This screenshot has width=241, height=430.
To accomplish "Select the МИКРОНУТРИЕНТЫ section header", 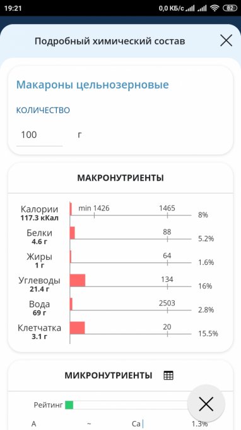I will click(x=109, y=376).
